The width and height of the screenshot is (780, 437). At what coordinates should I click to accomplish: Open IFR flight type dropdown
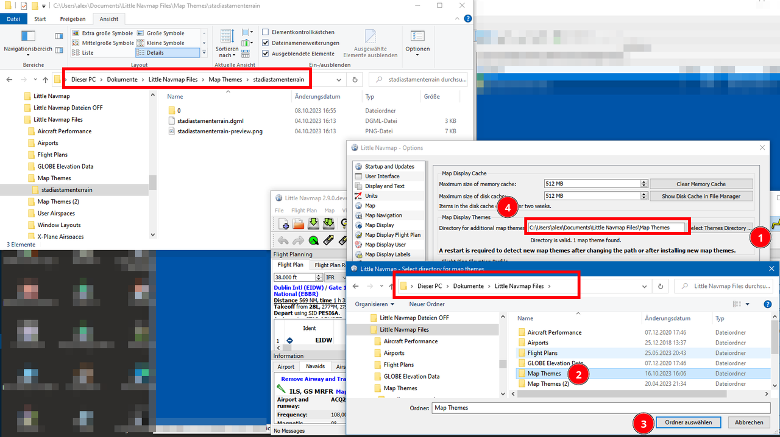335,278
